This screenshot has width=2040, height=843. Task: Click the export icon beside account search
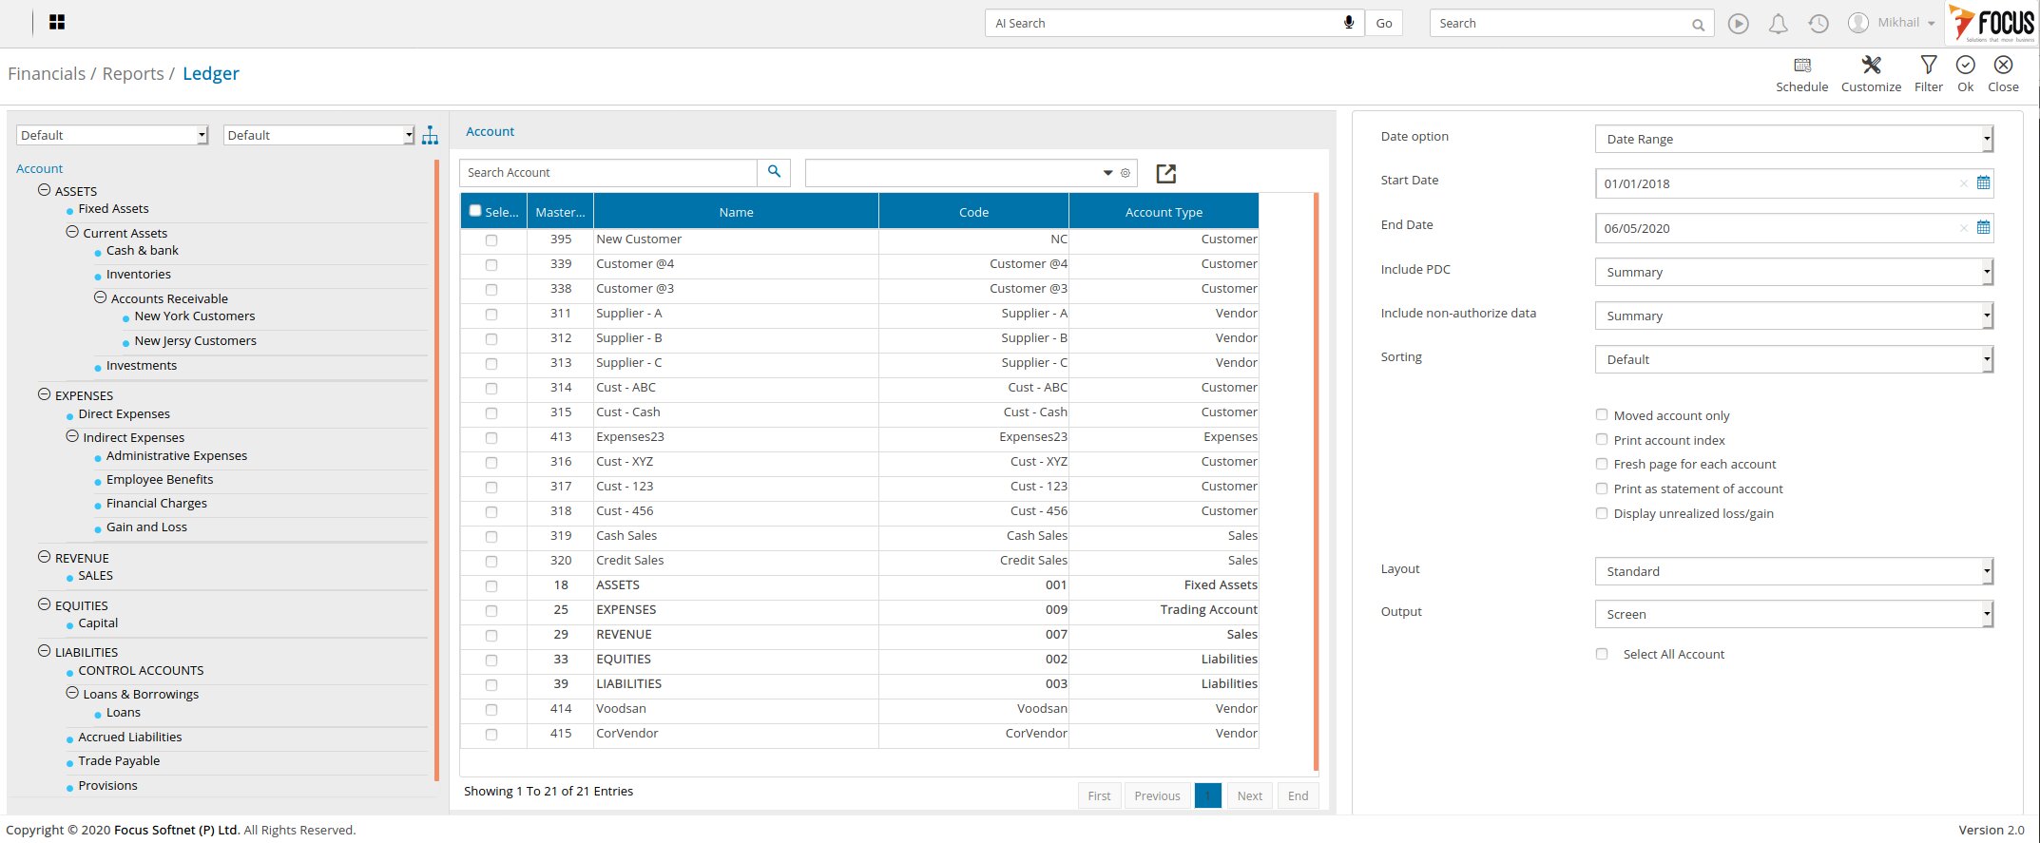[1165, 174]
